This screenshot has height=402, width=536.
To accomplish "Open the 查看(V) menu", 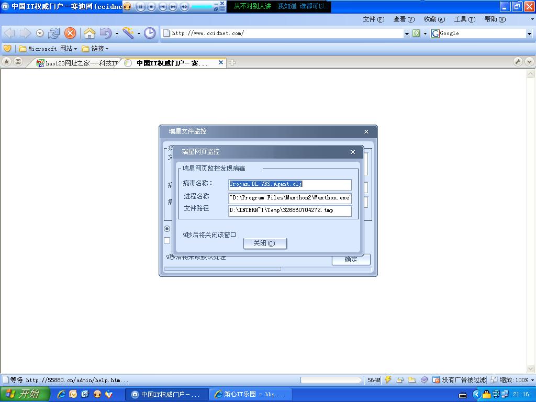I will pos(404,19).
